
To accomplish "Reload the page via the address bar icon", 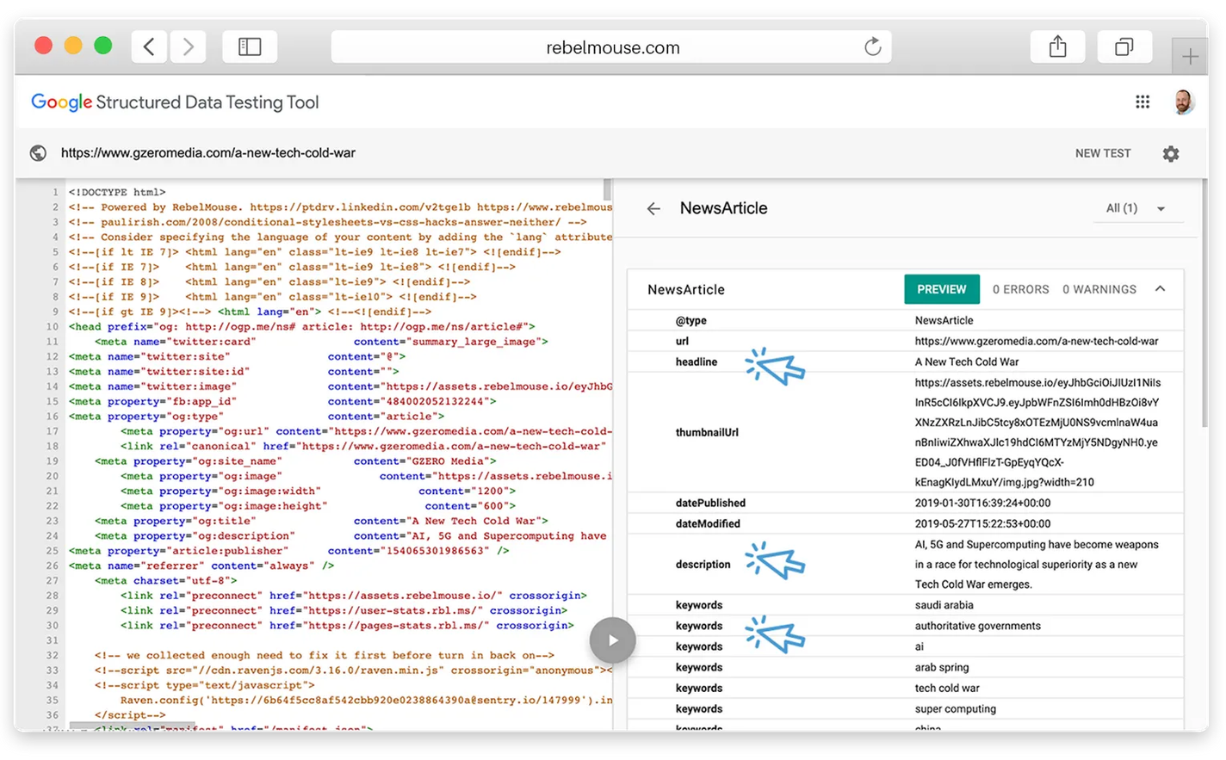I will coord(872,46).
